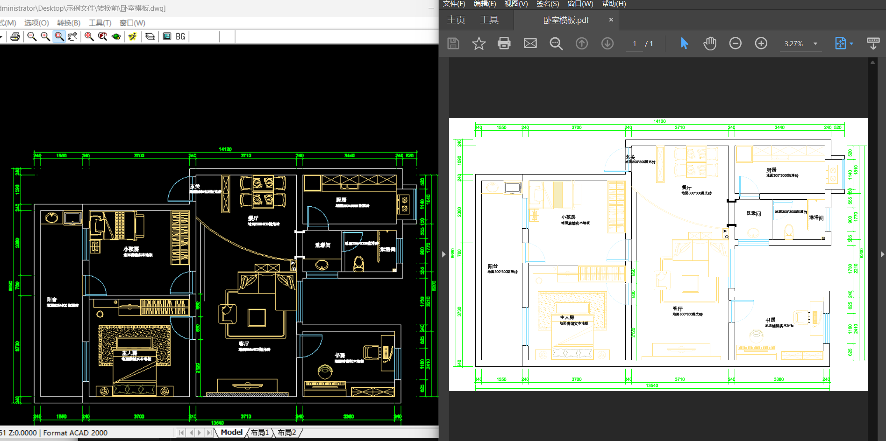Expand the right side panel arrow

coord(882,254)
